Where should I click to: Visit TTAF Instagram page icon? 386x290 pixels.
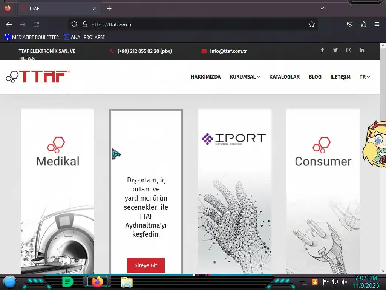(x=349, y=50)
